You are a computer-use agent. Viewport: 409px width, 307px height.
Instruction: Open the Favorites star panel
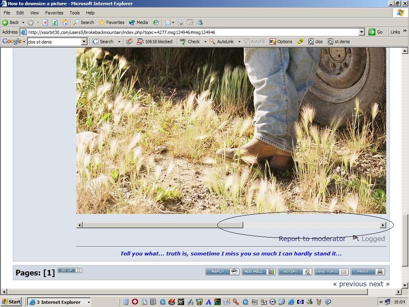[x=112, y=22]
